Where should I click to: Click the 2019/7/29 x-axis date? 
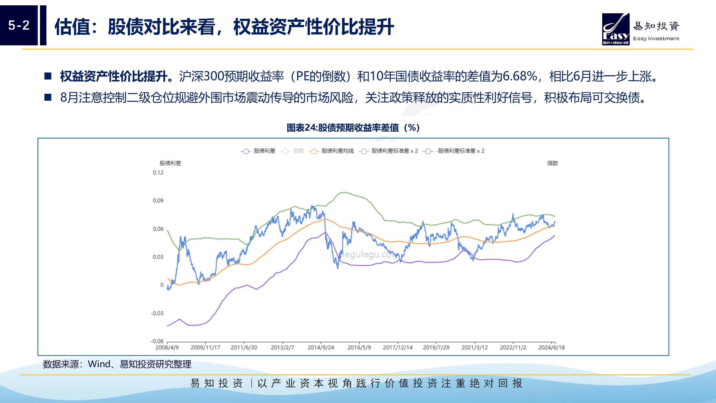pos(436,348)
